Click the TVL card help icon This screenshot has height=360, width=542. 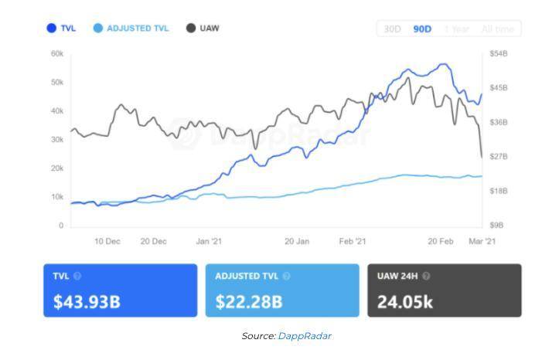[77, 276]
